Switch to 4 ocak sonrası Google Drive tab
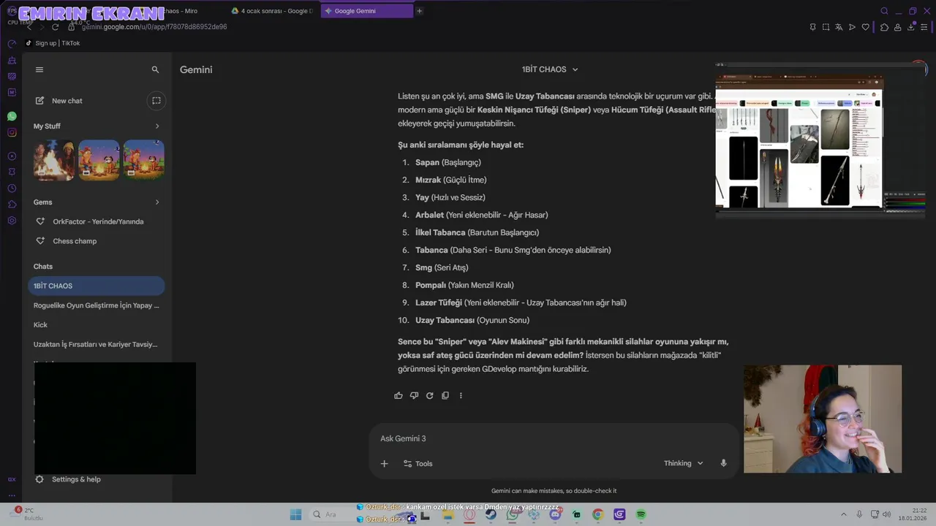This screenshot has height=526, width=936. (x=272, y=11)
